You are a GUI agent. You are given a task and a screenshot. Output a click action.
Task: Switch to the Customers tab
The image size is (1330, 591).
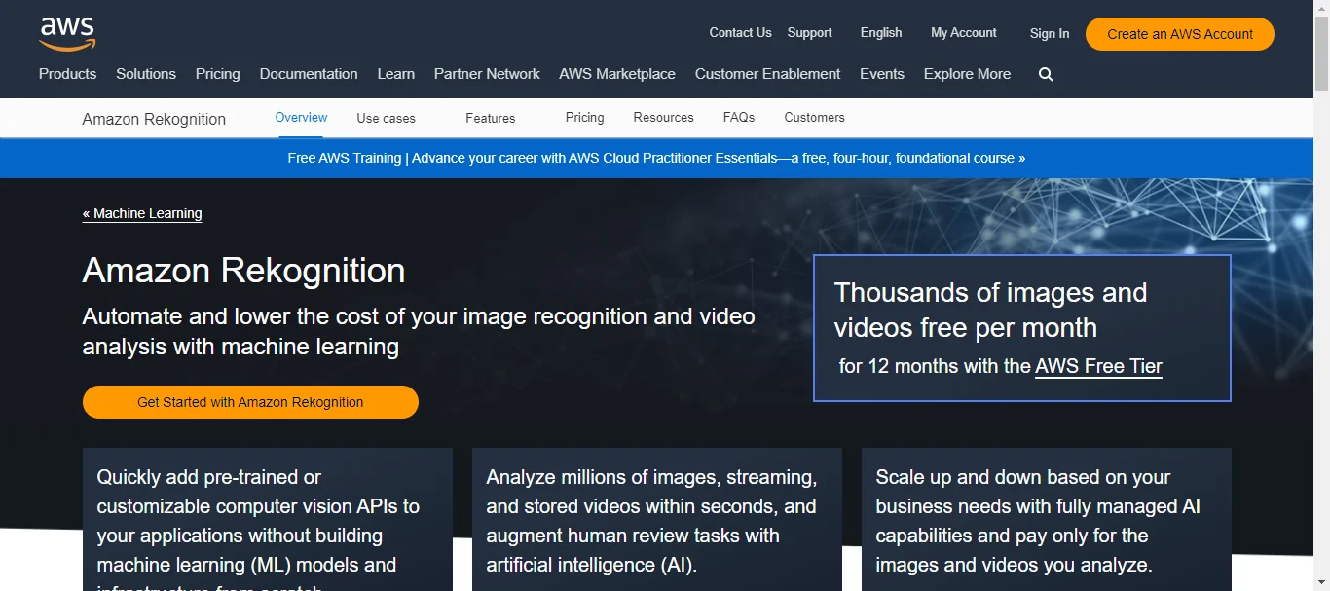(x=815, y=118)
